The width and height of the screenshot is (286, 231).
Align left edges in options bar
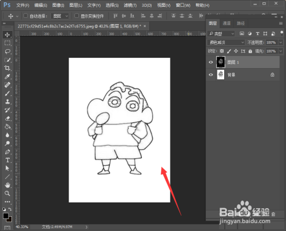pyautogui.click(x=143, y=16)
